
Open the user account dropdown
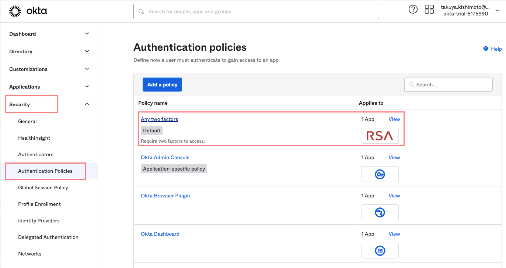click(497, 11)
